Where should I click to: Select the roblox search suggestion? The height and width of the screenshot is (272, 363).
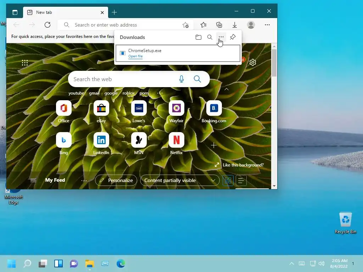[x=129, y=93]
